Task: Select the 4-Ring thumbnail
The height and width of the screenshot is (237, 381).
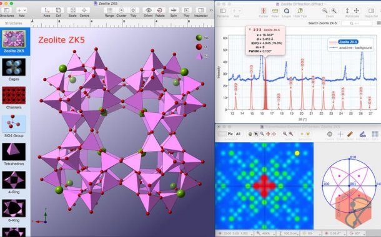Action: 14,180
